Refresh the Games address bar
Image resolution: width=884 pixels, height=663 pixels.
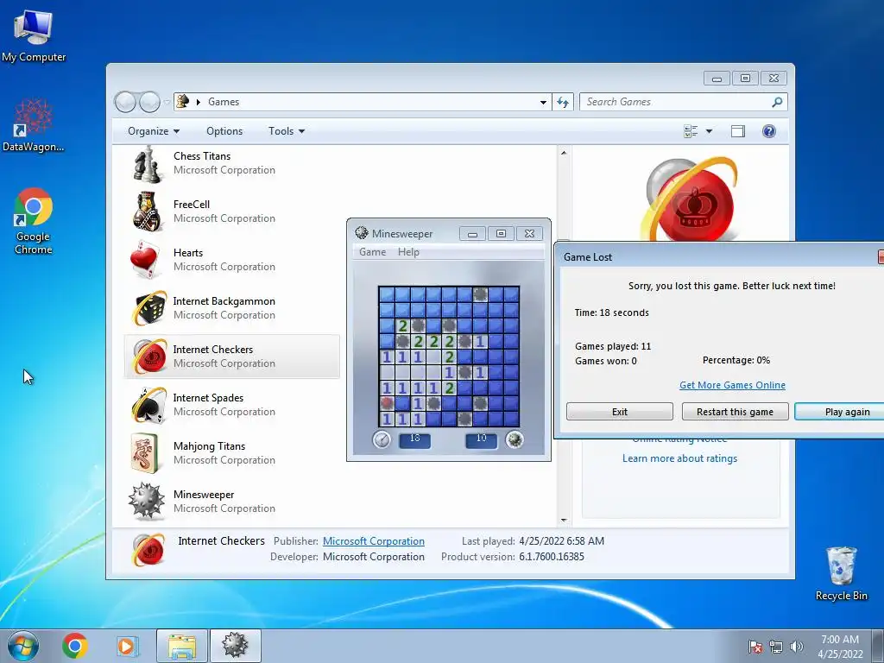click(563, 102)
